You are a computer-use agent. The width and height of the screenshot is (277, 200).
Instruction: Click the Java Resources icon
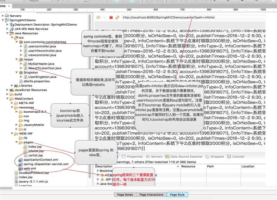(x=12, y=33)
